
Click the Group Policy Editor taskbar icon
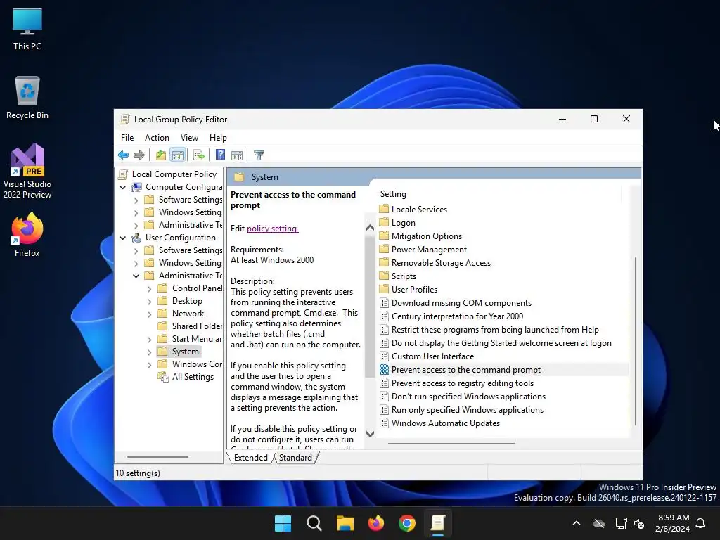click(438, 523)
